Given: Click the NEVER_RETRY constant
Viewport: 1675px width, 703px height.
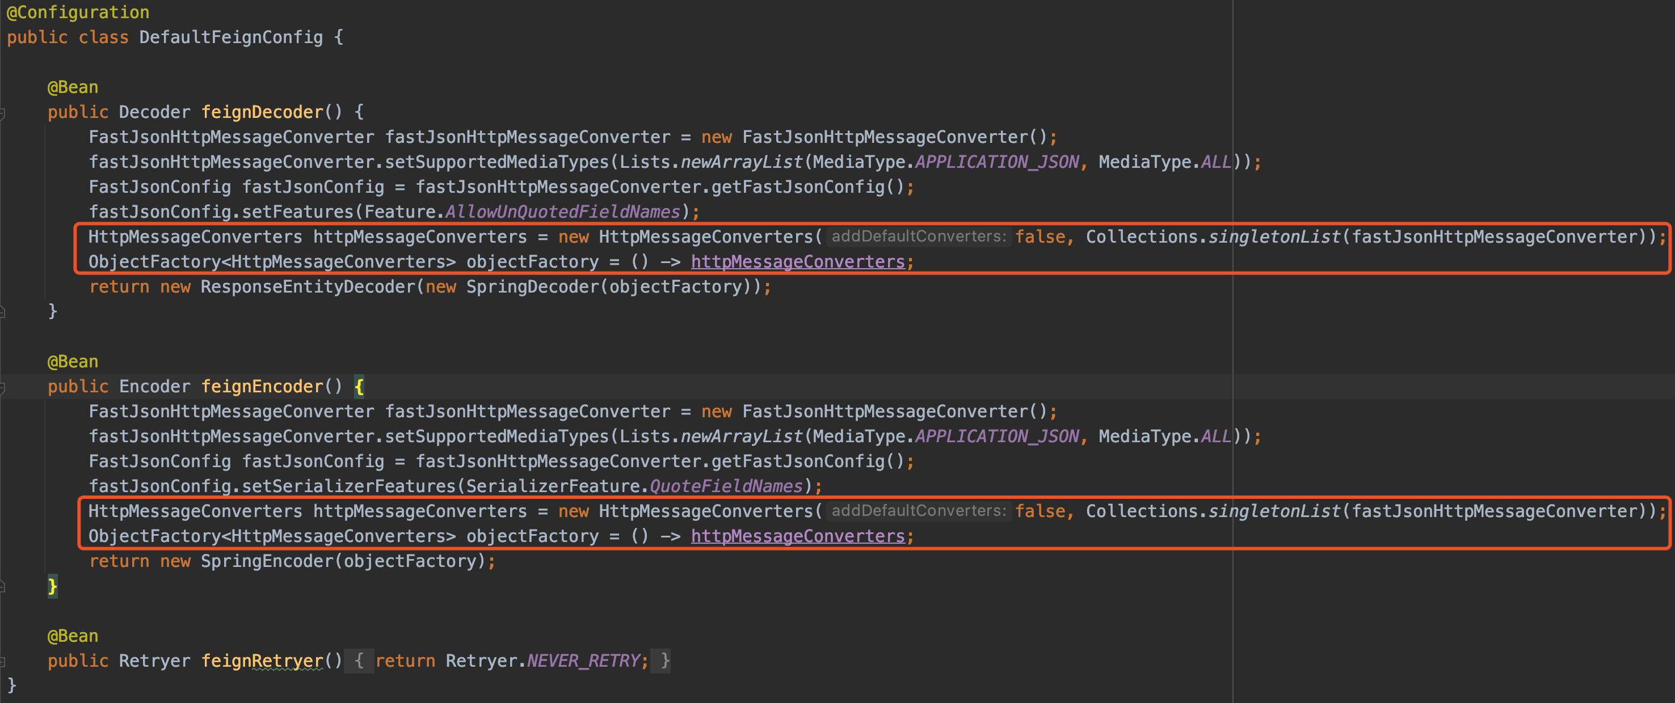Looking at the screenshot, I should click(x=583, y=661).
